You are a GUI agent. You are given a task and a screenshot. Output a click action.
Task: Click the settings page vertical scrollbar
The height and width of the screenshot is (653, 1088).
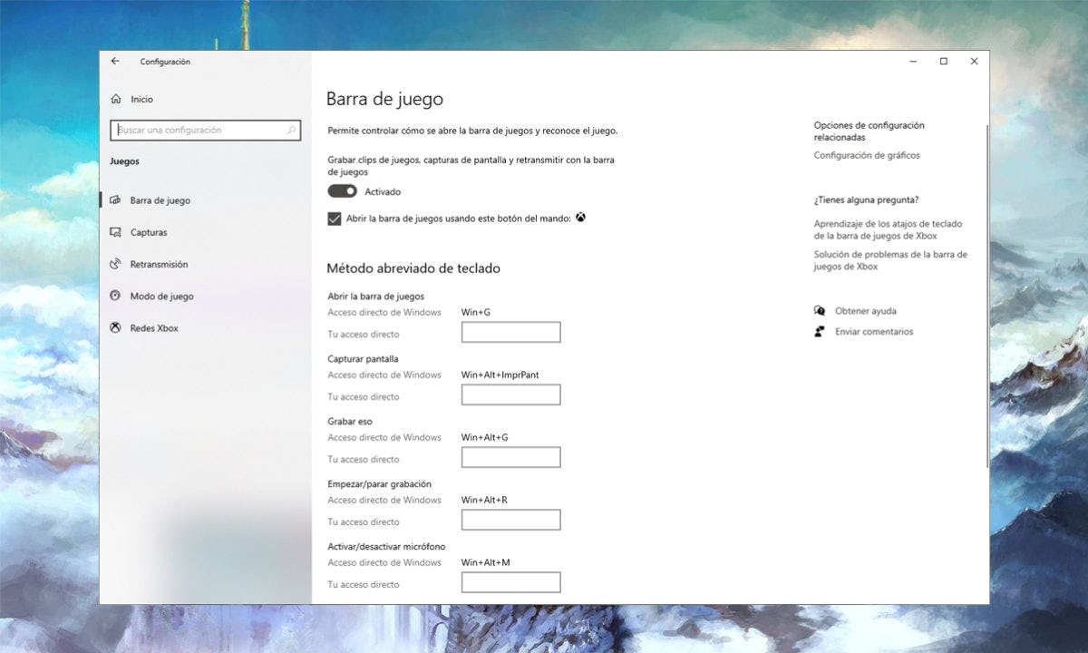tap(986, 299)
